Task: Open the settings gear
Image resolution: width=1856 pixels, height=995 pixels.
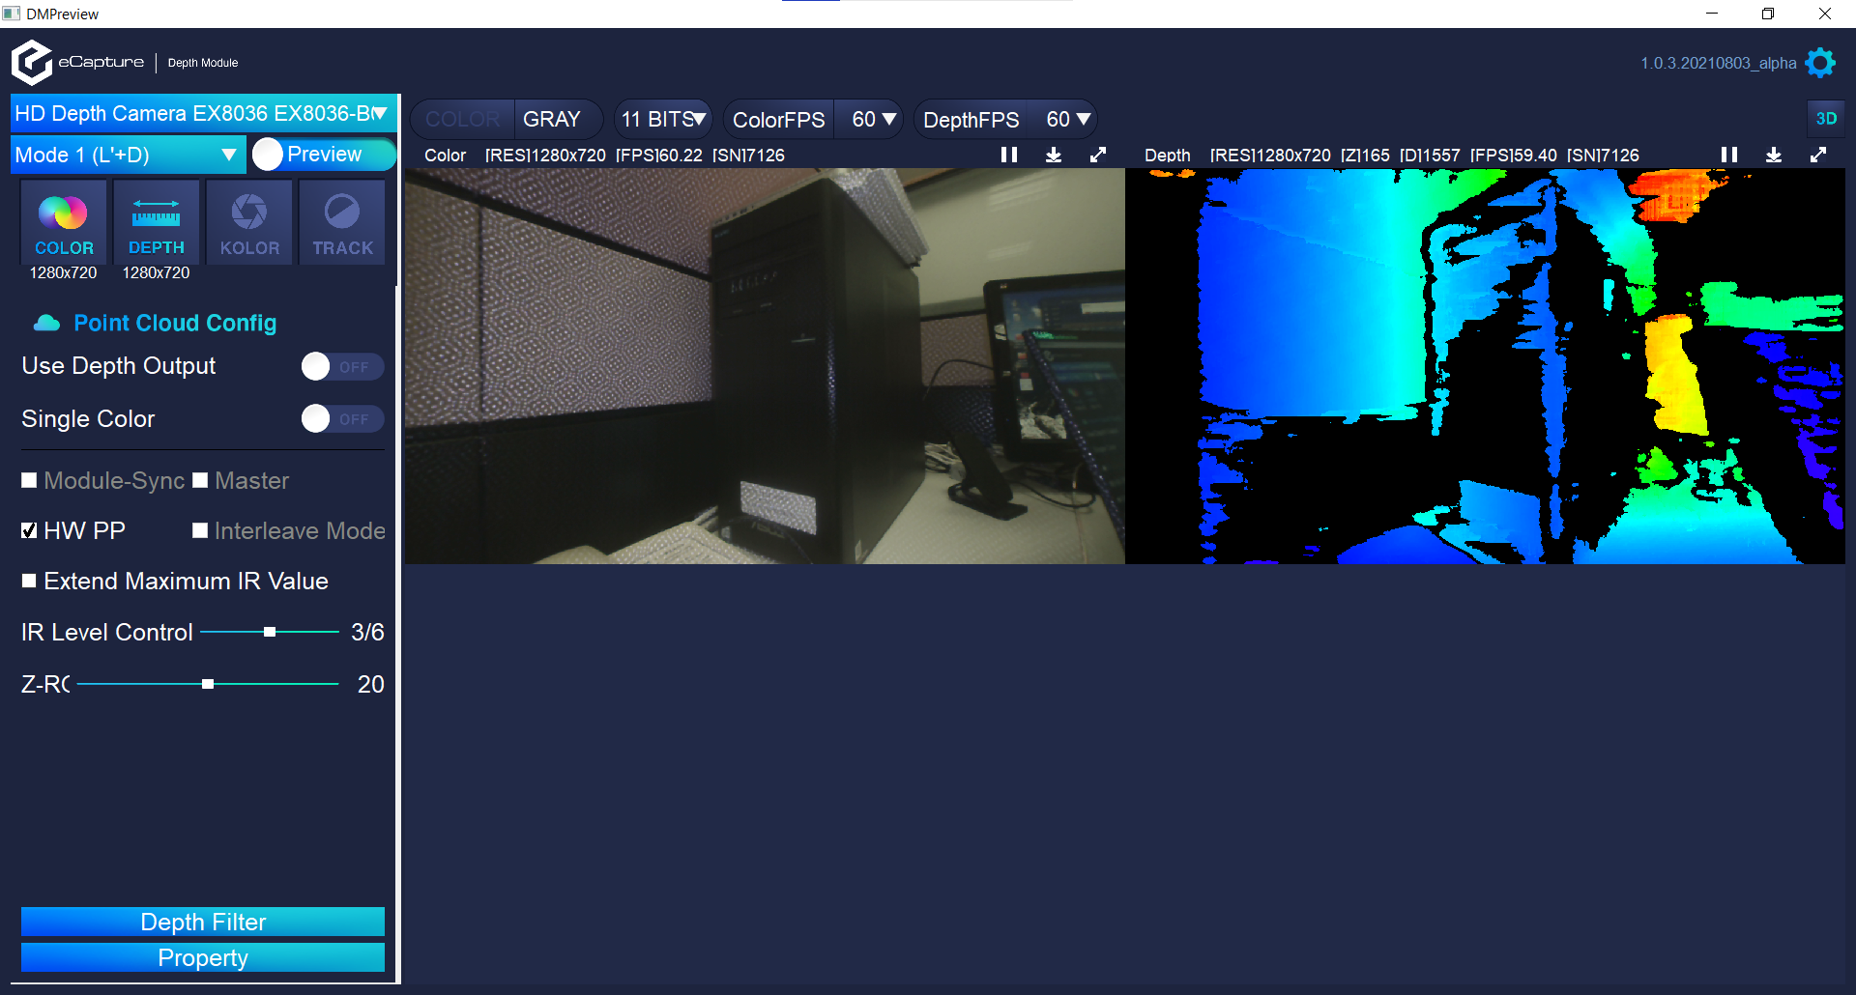Action: [x=1821, y=62]
